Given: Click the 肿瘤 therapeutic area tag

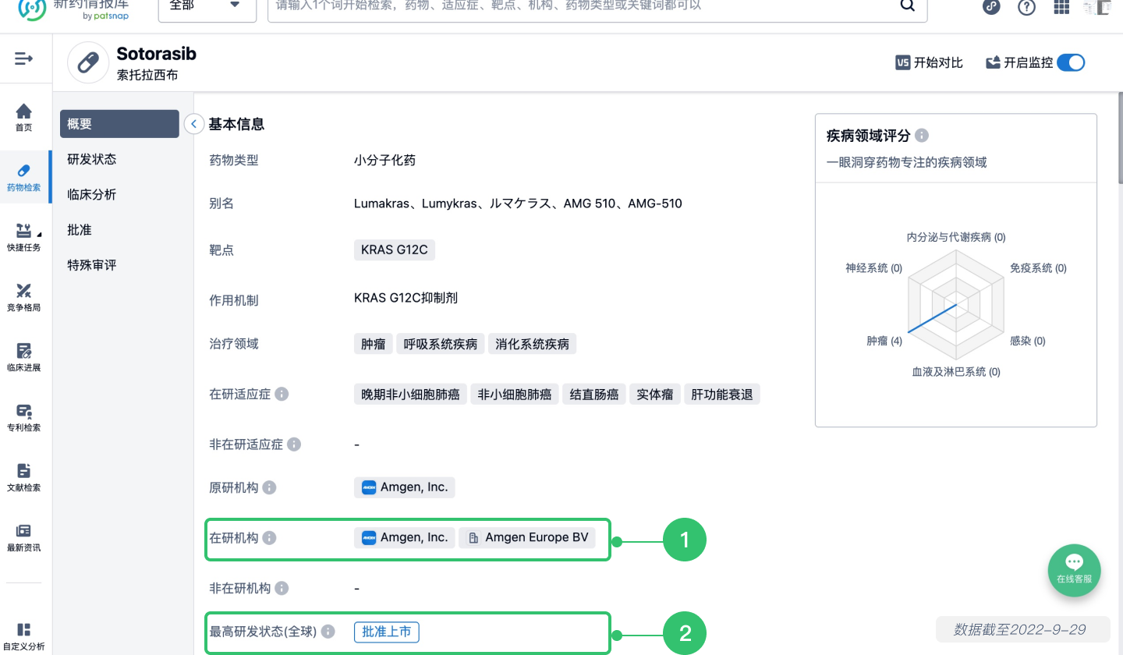Looking at the screenshot, I should coord(373,344).
